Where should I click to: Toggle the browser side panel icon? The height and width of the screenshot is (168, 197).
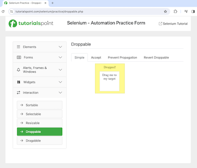point(193,11)
